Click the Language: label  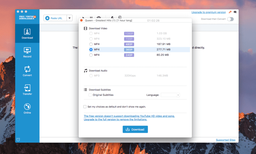click(153, 95)
